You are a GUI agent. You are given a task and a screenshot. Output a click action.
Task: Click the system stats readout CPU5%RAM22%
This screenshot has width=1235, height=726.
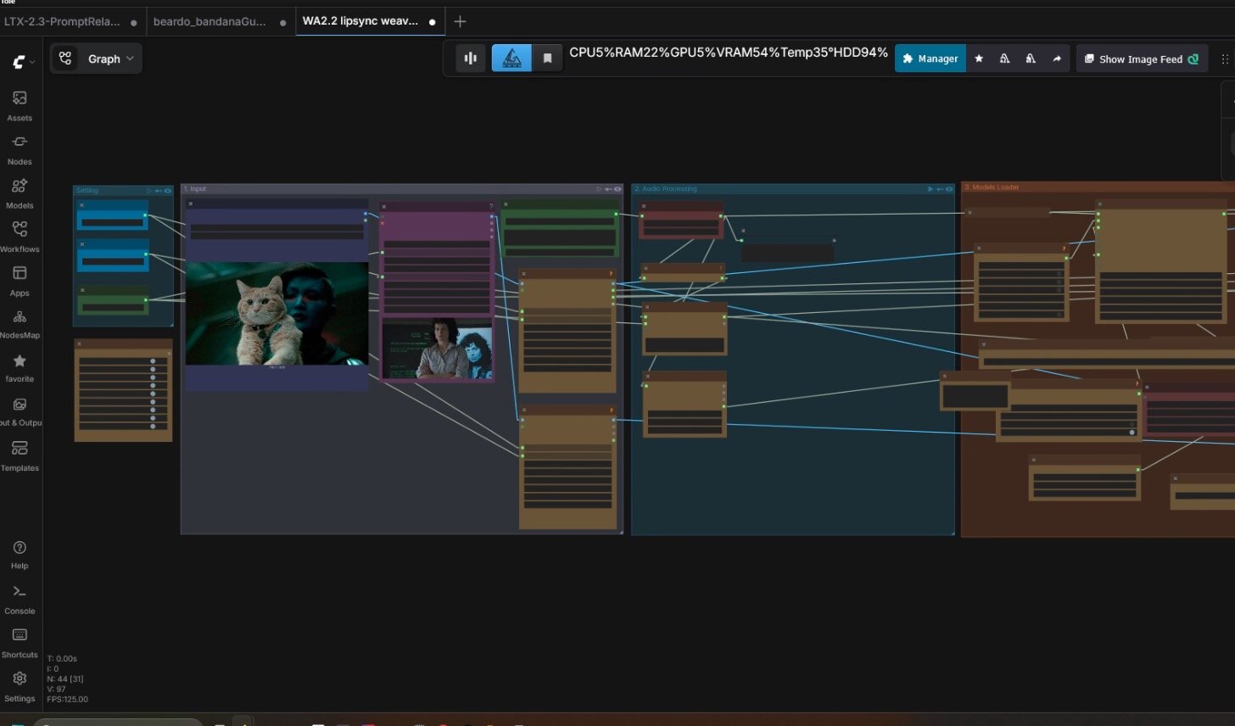point(729,53)
